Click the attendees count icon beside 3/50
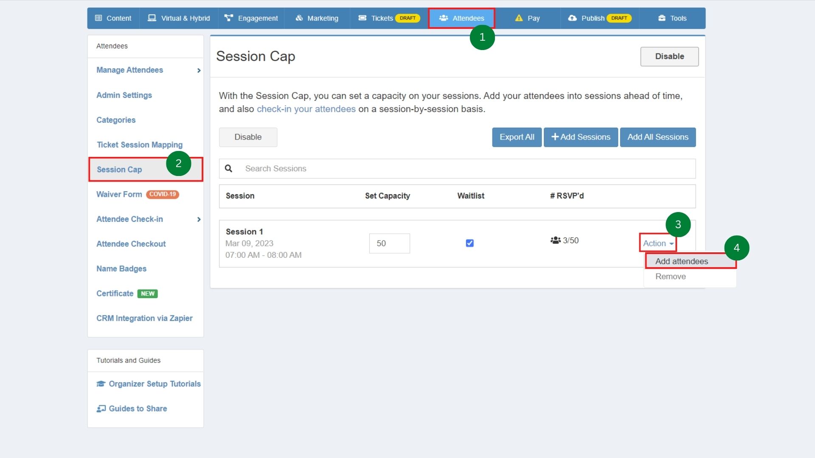The width and height of the screenshot is (815, 458). pyautogui.click(x=555, y=240)
